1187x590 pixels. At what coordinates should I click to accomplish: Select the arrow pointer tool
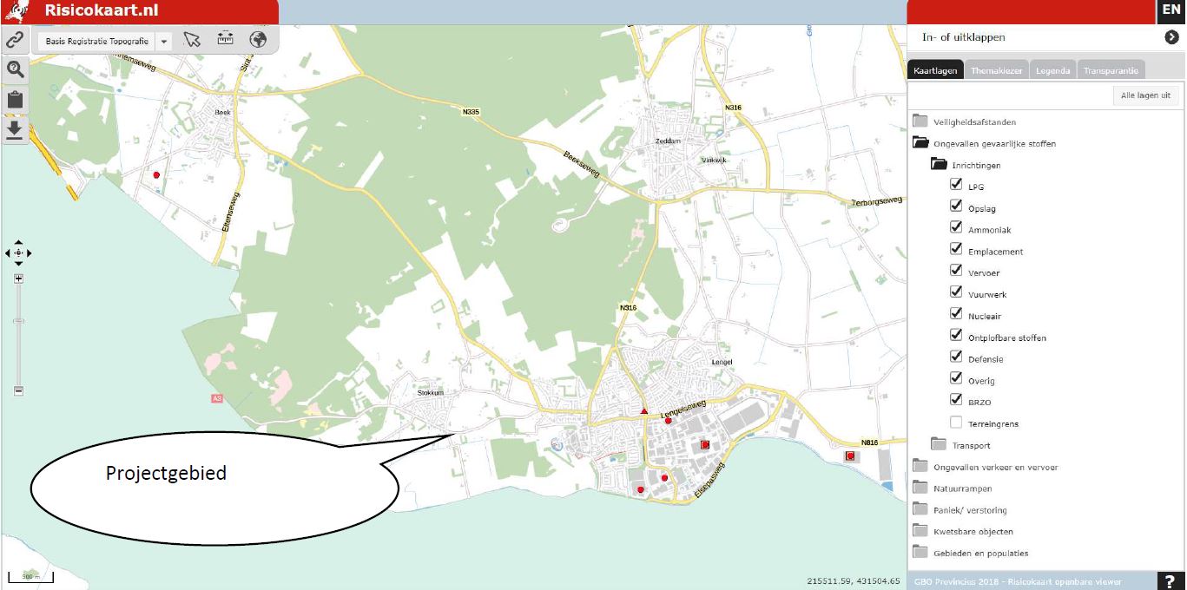(x=192, y=40)
